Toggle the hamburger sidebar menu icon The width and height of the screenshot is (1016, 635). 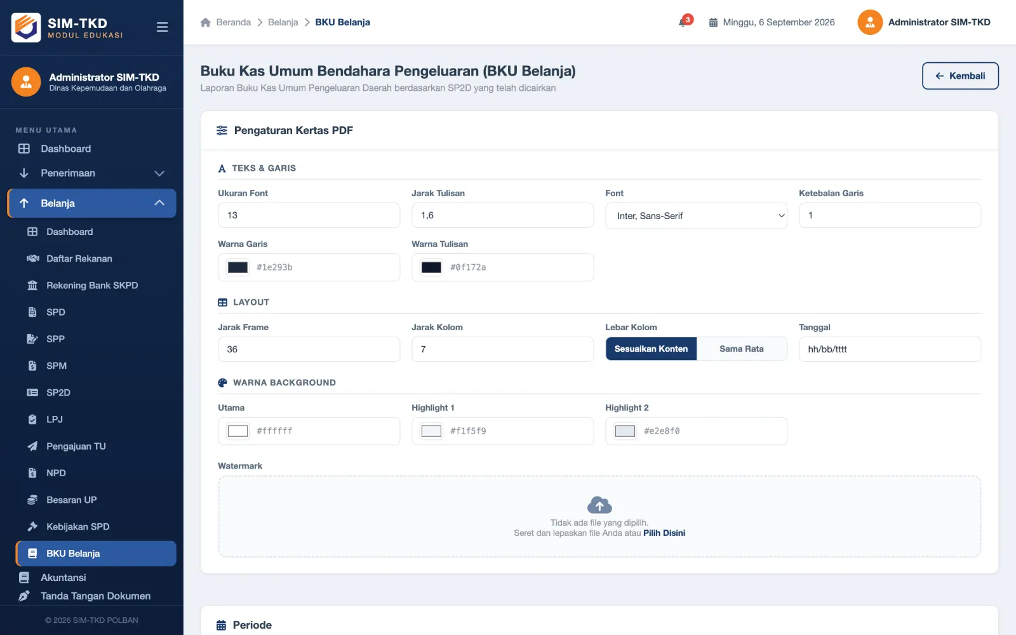162,27
